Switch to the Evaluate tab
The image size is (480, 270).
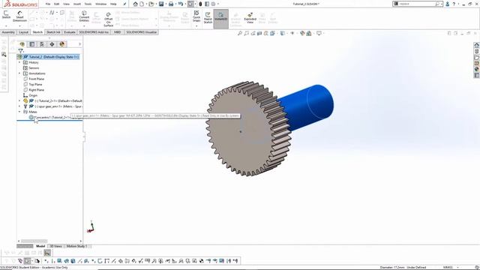tap(70, 32)
